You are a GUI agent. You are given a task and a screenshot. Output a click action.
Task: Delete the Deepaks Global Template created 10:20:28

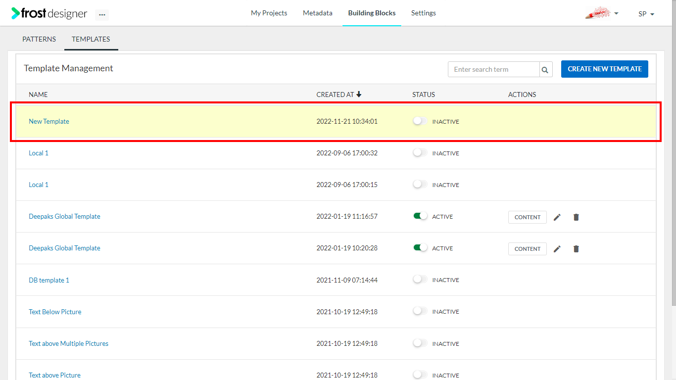[x=576, y=249]
